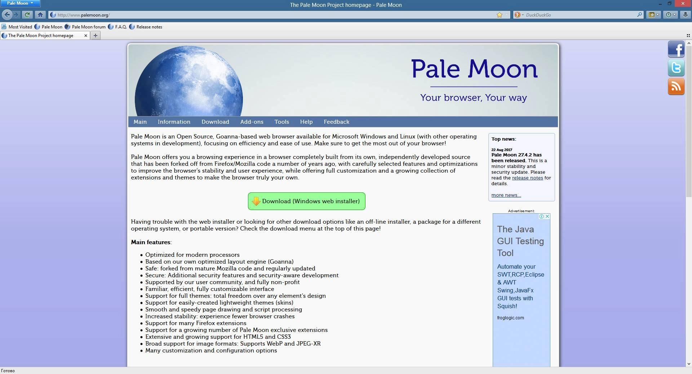Viewport: 692px width, 374px height.
Task: Expand the History button dropdown arrow
Action: pyautogui.click(x=675, y=15)
